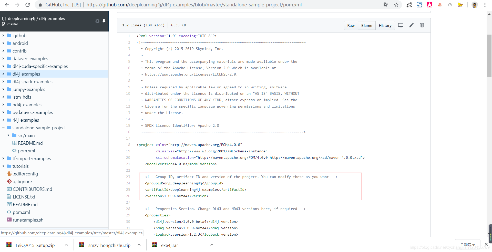Edit this file with pencil icon
Screen dimensions: 492x252
coord(412,25)
